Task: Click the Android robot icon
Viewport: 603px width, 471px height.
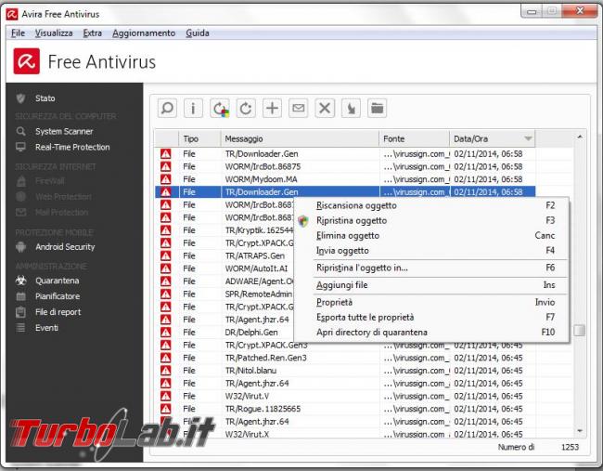Action: click(20, 247)
